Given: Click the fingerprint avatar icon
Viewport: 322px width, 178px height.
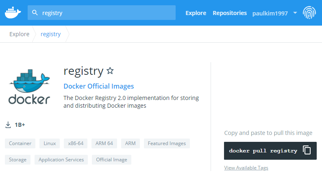Looking at the screenshot, I should [309, 13].
